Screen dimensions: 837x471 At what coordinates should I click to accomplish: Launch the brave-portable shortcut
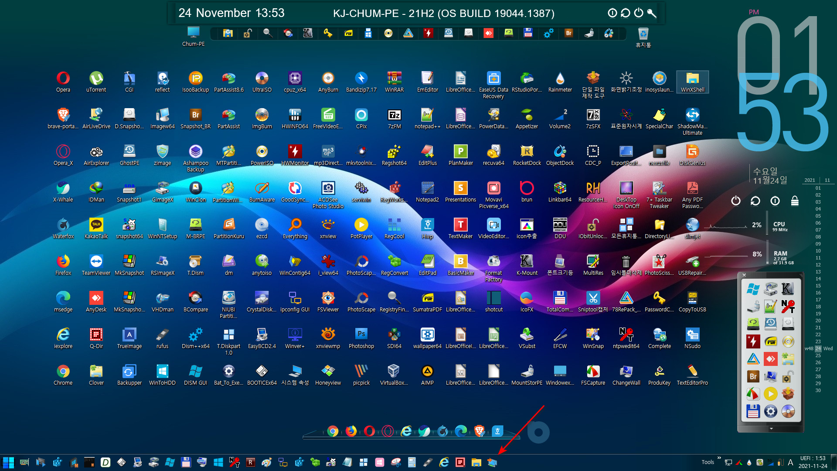point(63,119)
